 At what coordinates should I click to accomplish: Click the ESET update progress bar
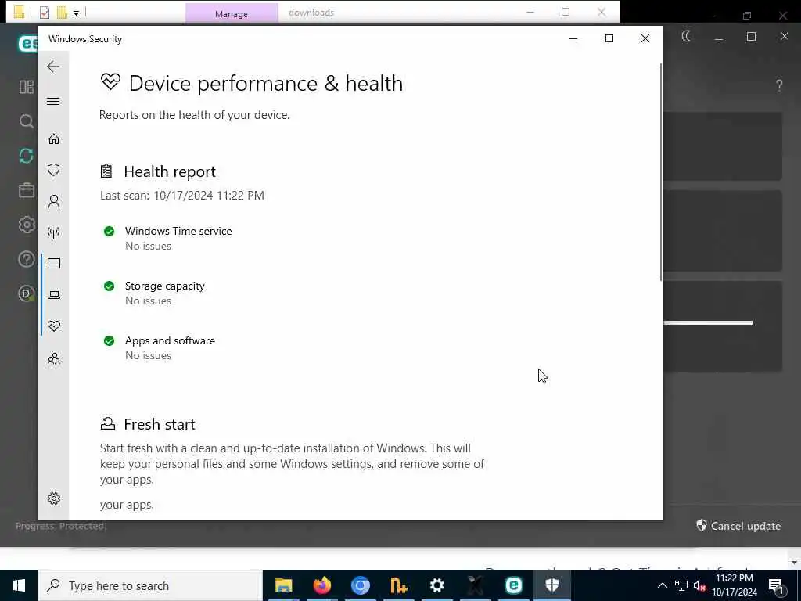tap(708, 322)
